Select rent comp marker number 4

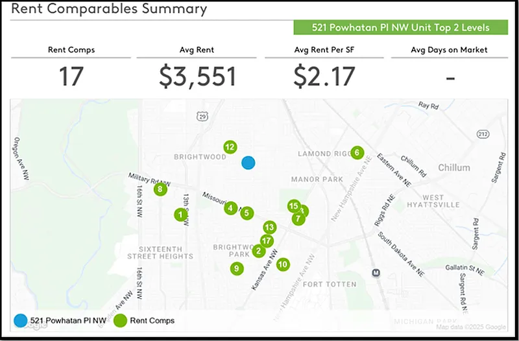pyautogui.click(x=230, y=208)
